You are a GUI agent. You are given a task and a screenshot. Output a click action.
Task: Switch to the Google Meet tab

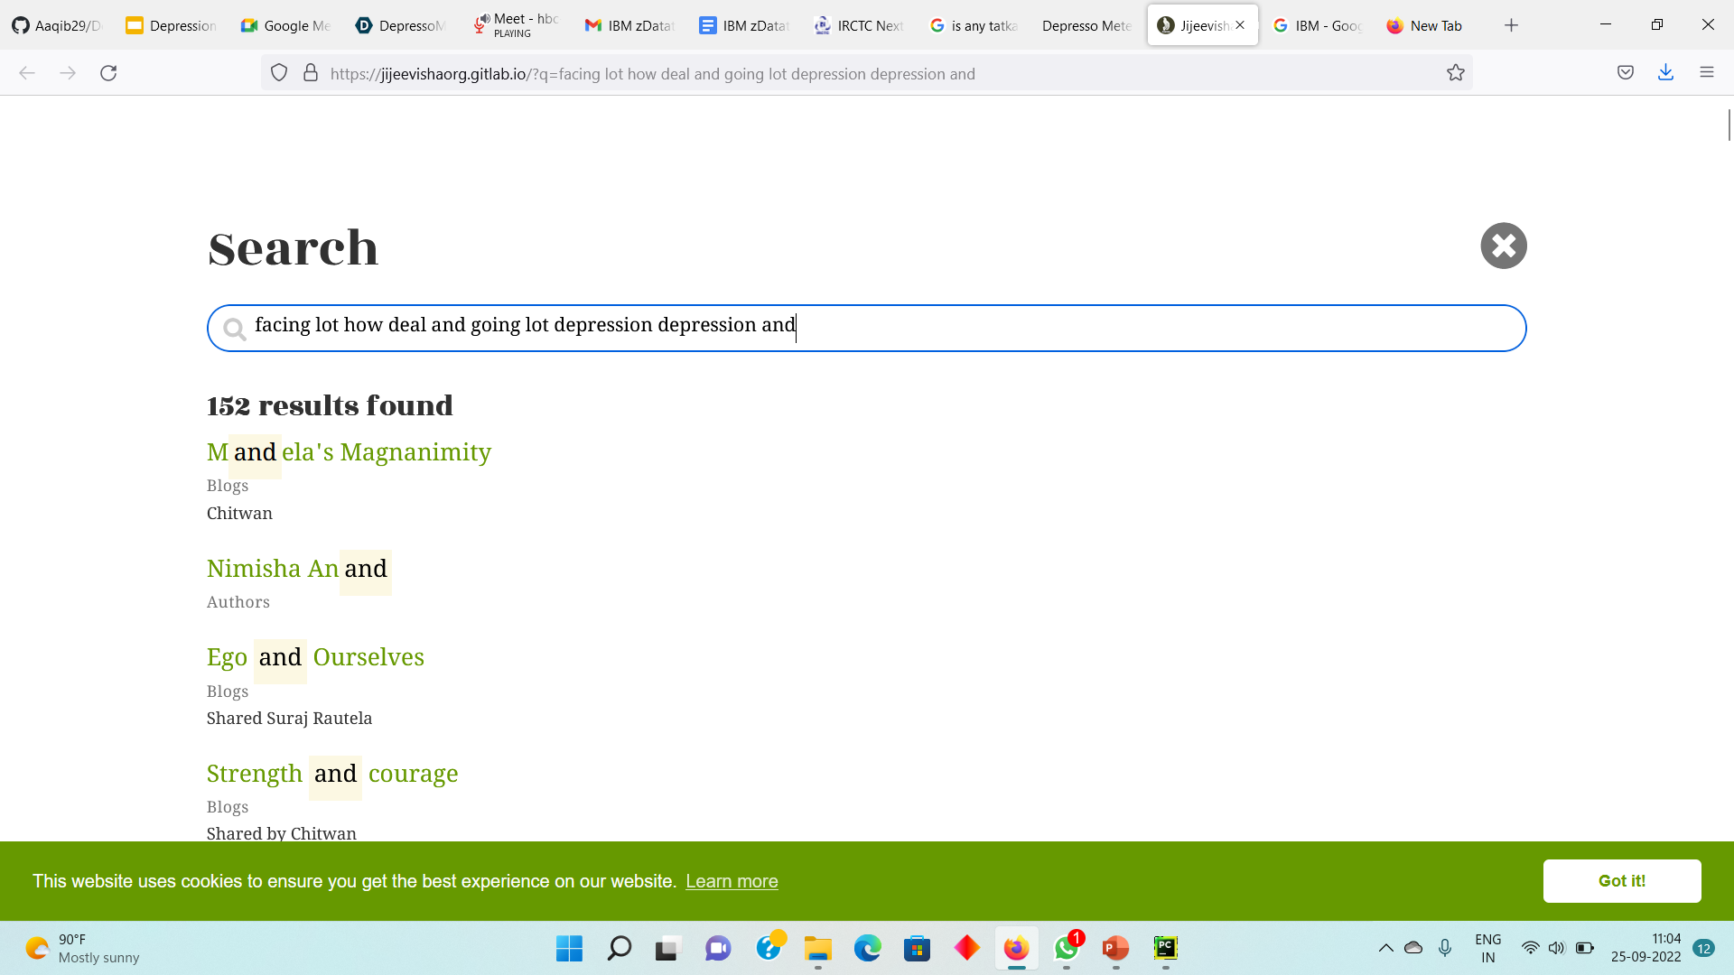coord(286,25)
